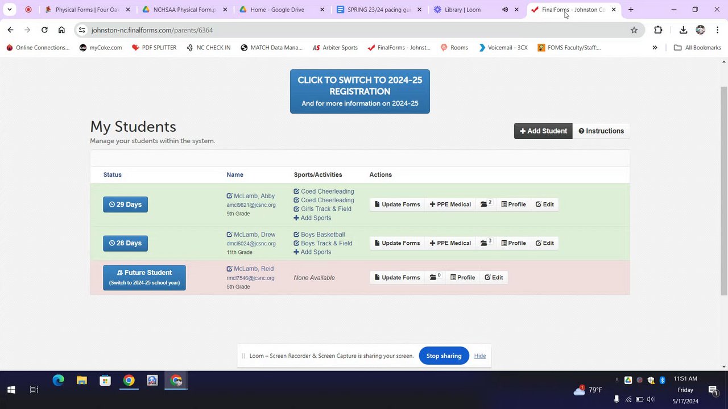Open Task View in taskbar

tap(34, 390)
